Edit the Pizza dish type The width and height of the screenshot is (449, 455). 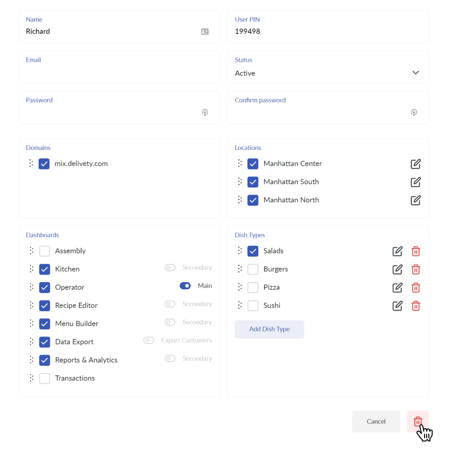[397, 287]
